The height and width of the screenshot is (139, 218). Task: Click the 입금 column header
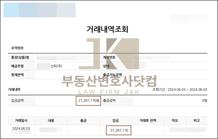click(116, 120)
